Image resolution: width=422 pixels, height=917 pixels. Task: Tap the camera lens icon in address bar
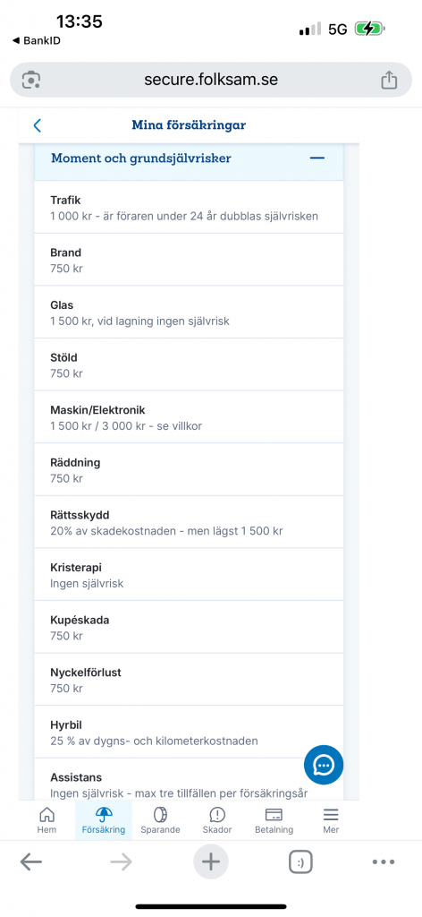(31, 80)
